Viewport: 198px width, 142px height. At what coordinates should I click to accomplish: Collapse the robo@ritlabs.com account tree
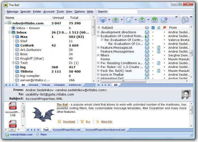pos(6,23)
